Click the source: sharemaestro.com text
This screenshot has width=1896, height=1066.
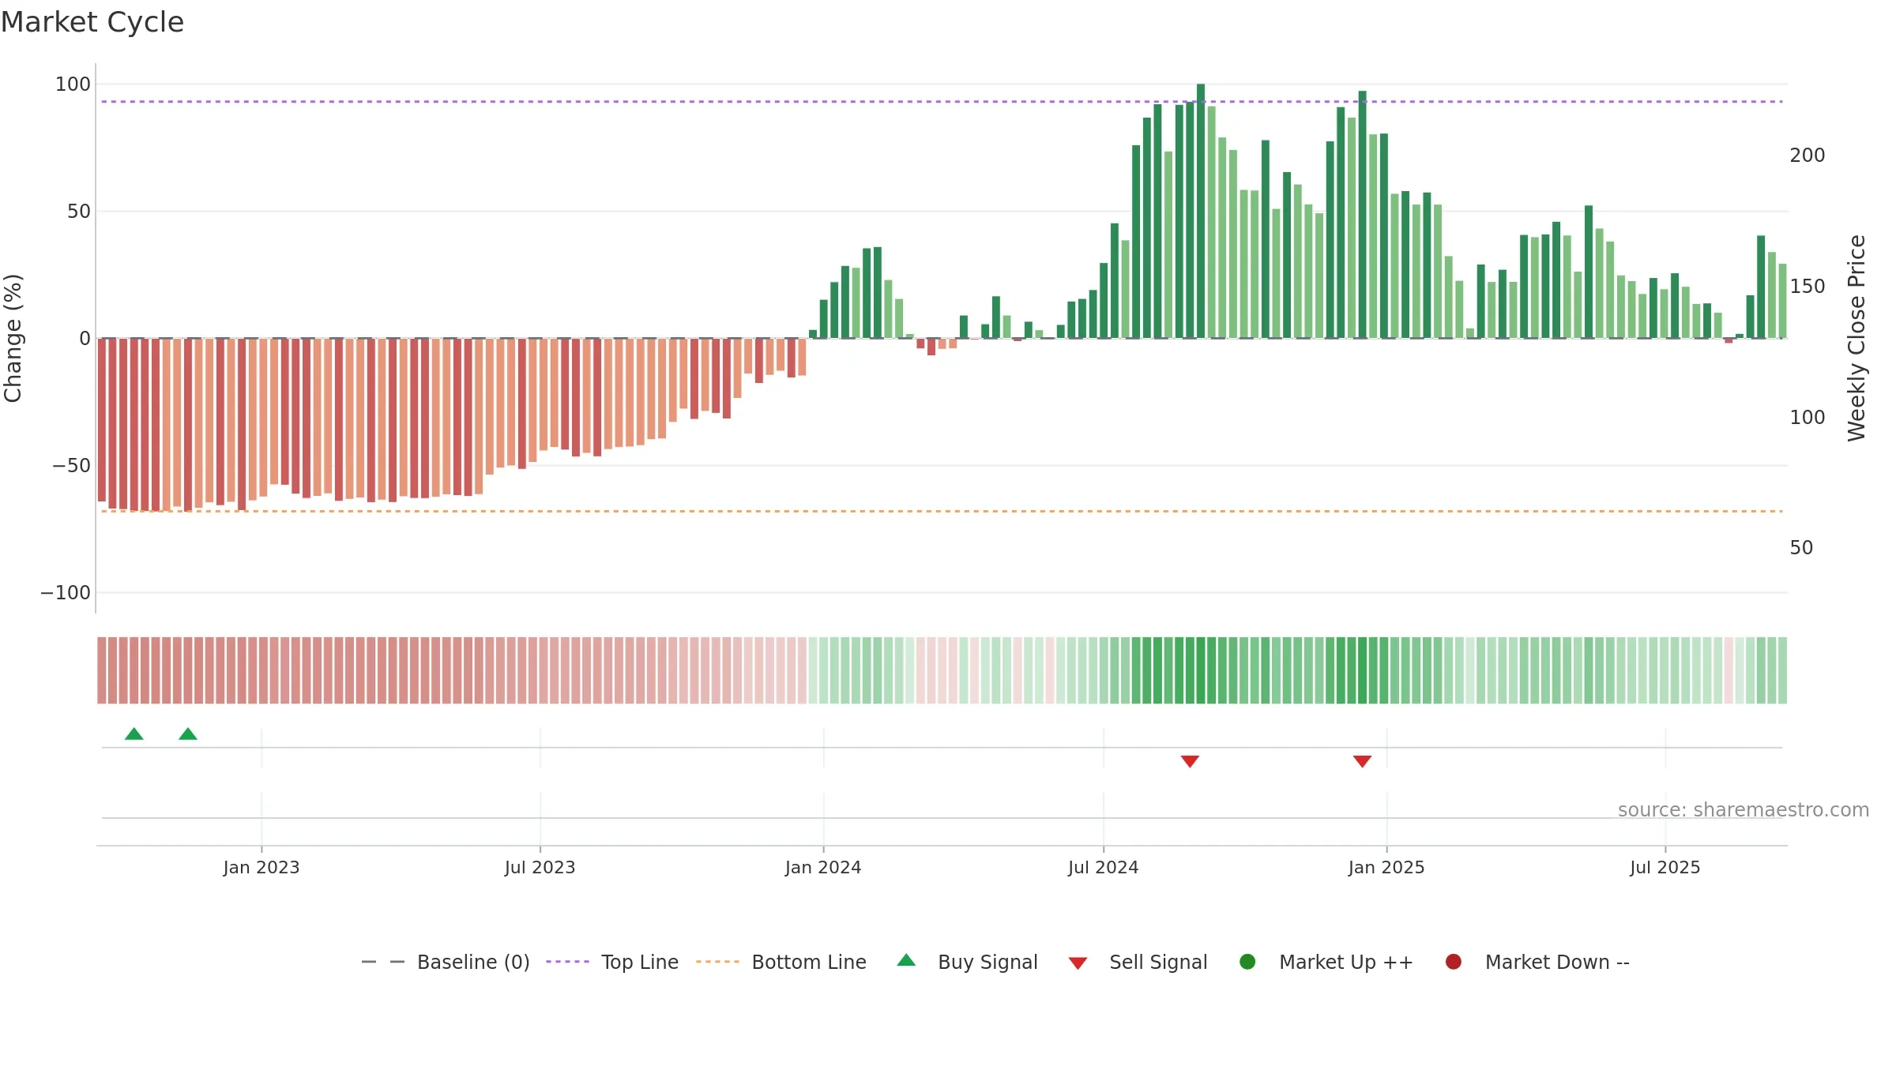[1744, 810]
